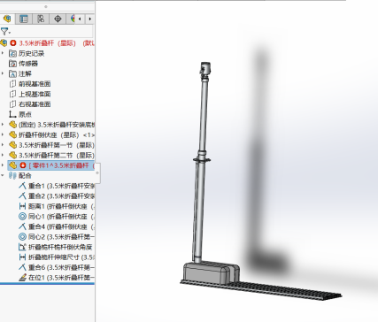Expand 3.5米折叠杆第一节（星际） component
This screenshot has width=378, height=322.
click(x=3, y=145)
